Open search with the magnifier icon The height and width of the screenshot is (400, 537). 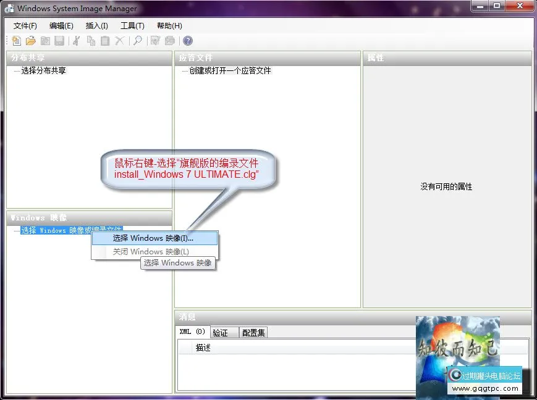tap(137, 41)
